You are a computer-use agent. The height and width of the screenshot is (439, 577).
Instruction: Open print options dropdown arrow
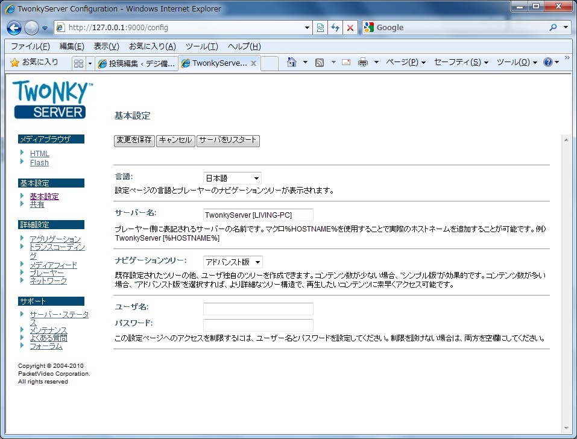[x=376, y=62]
